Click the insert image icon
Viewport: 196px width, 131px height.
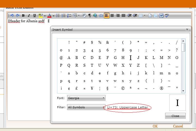156,16
